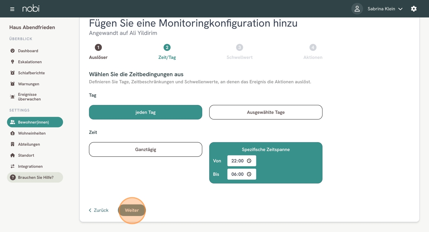
Task: Open the hamburger navigation menu
Action: click(x=12, y=9)
